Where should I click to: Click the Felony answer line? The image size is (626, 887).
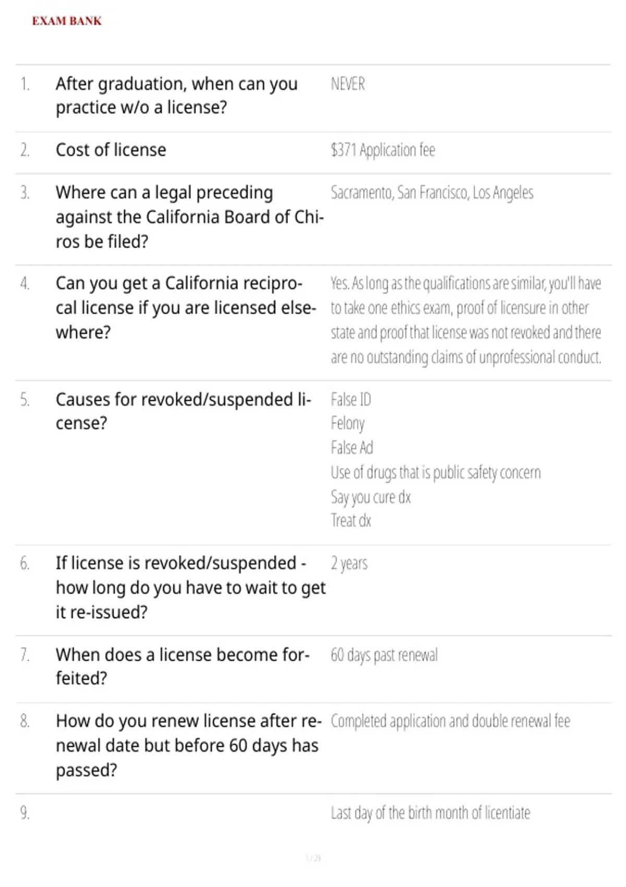coord(348,423)
